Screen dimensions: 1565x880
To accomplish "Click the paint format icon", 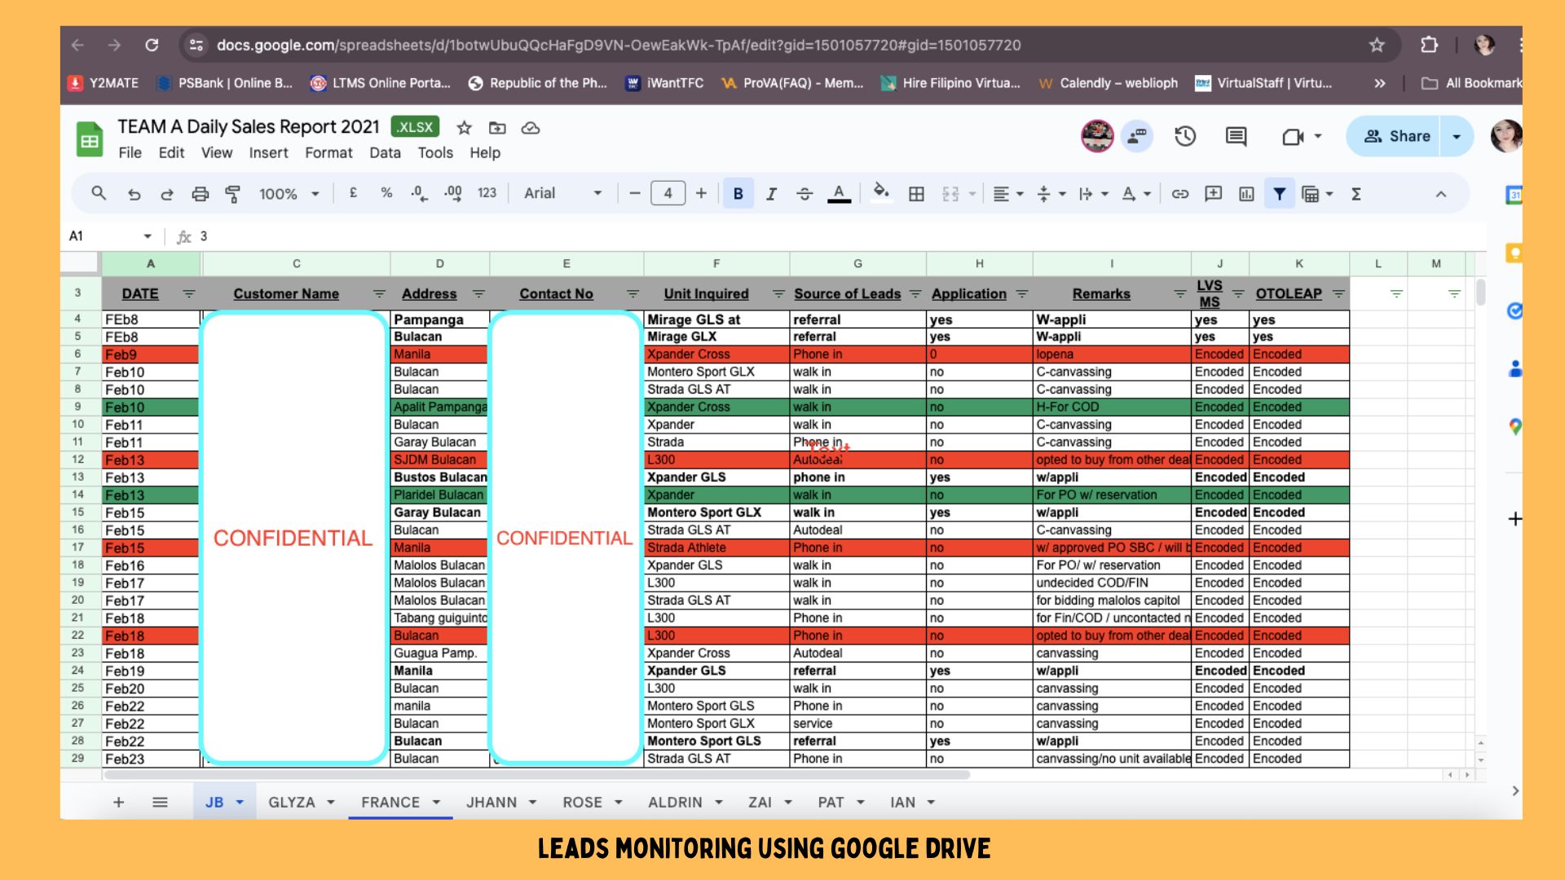I will (x=233, y=194).
